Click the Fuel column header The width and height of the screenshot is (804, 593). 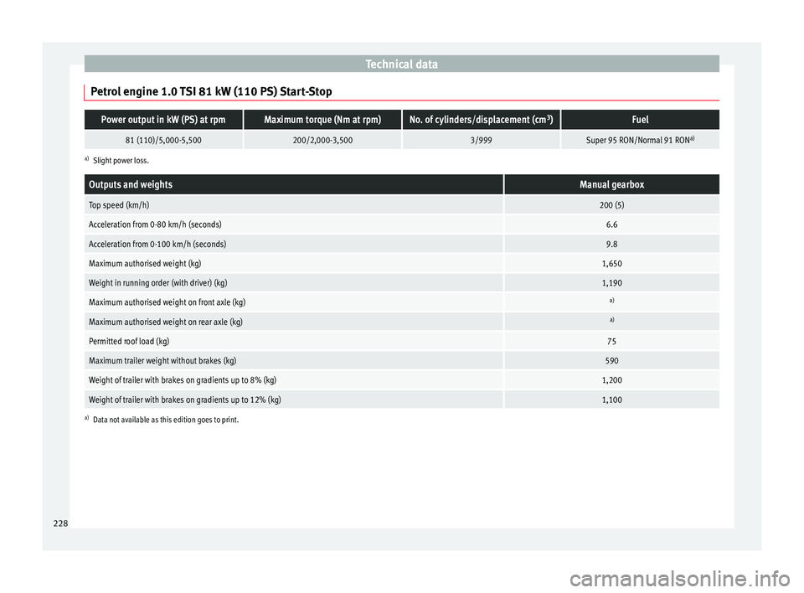click(x=640, y=120)
